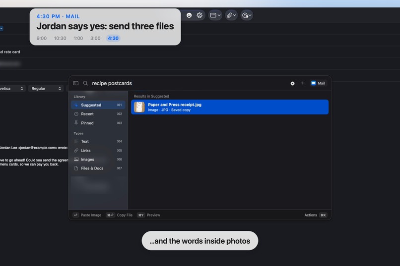Click the gear-badge icon beside the emoji button
Viewport: 400px width, 266px height.
point(200,15)
